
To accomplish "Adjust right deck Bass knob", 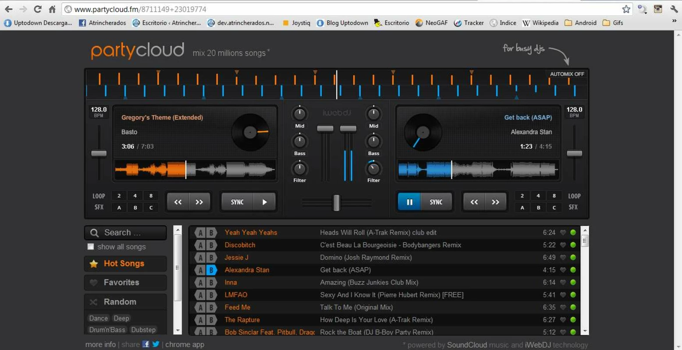I will point(373,142).
